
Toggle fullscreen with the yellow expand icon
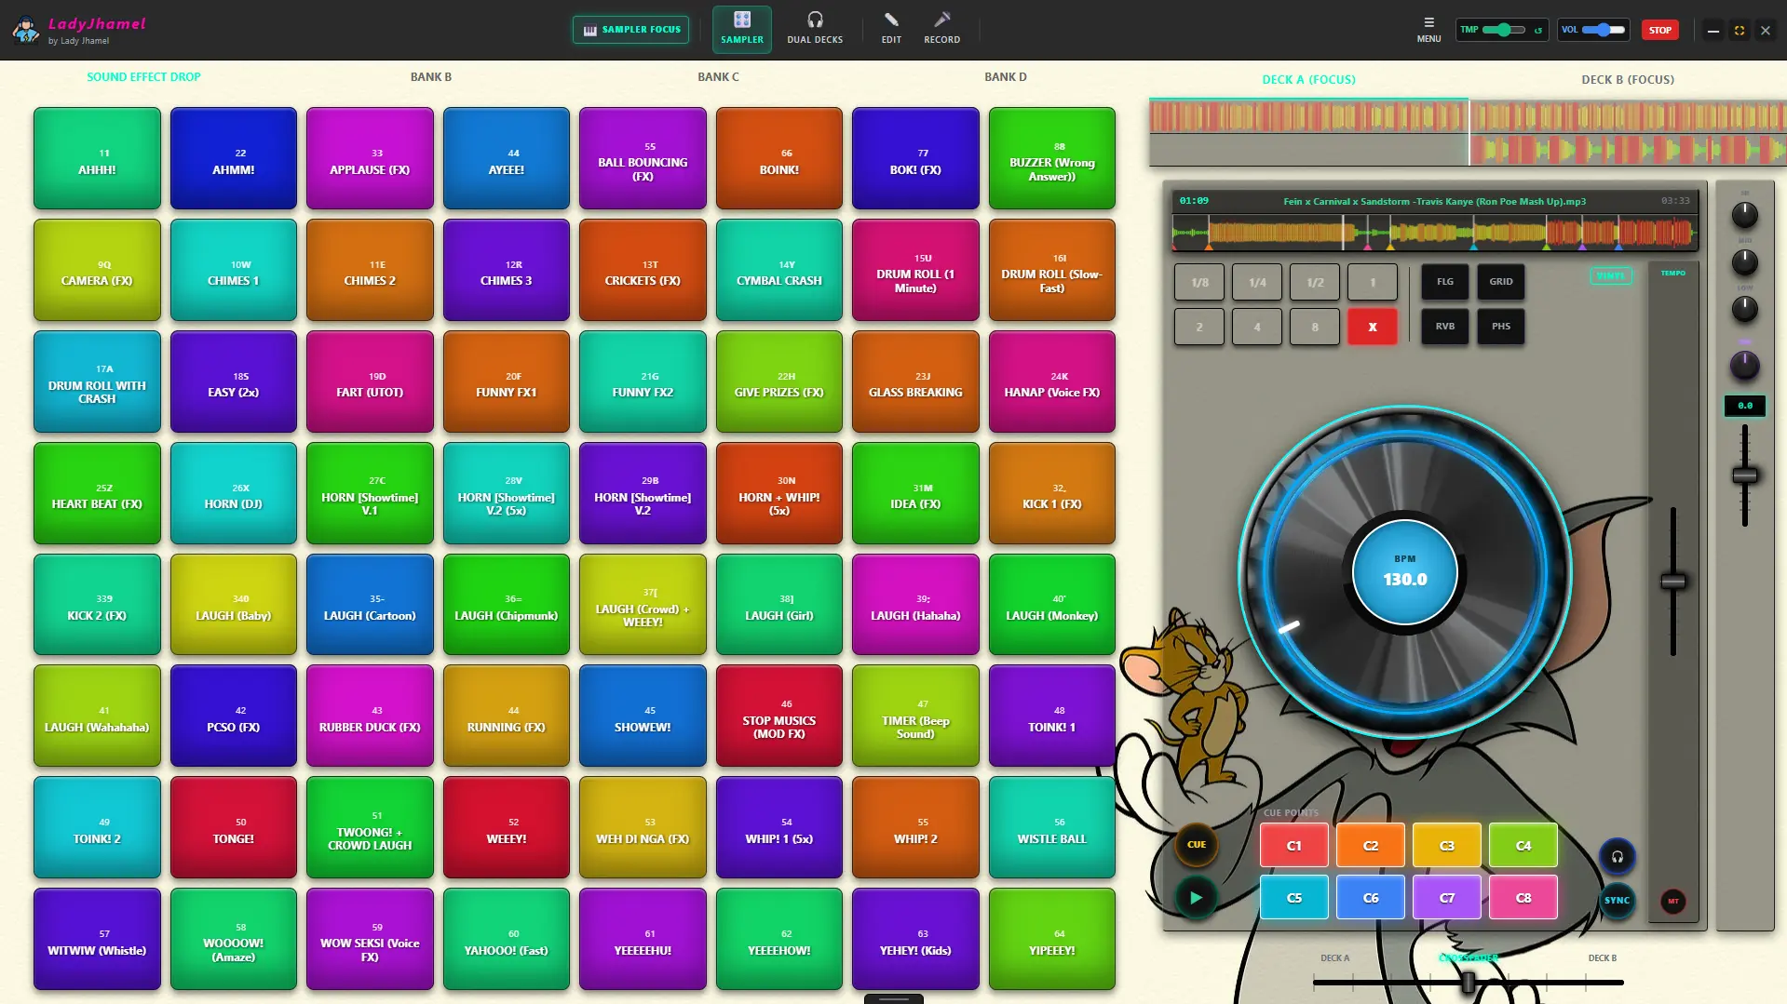[1739, 30]
